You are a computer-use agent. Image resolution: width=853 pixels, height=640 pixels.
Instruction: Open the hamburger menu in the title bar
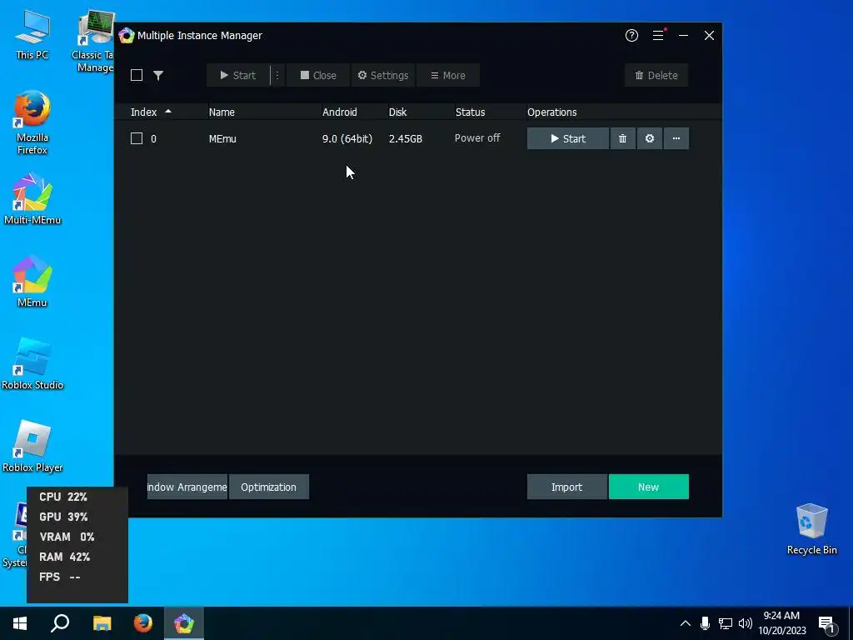[658, 35]
